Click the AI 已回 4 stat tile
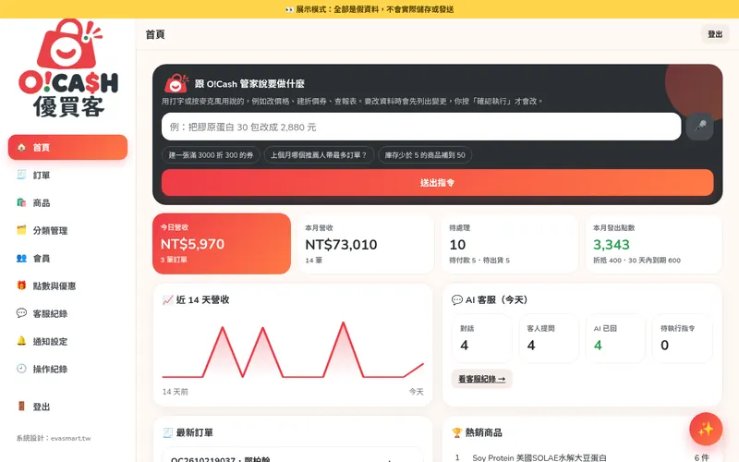Screen dimensions: 739x462 click(x=615, y=338)
